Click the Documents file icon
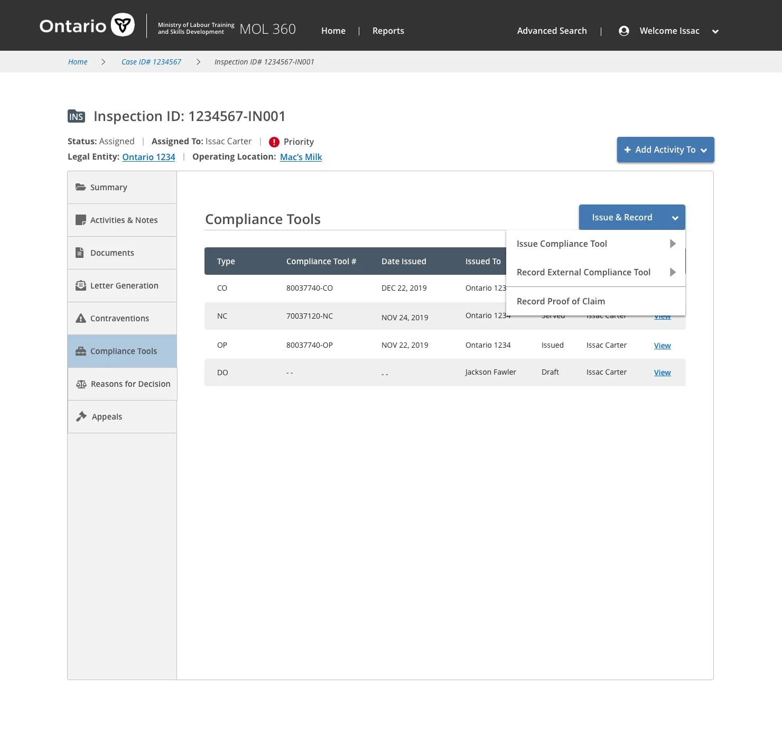The height and width of the screenshot is (743, 782). click(80, 253)
